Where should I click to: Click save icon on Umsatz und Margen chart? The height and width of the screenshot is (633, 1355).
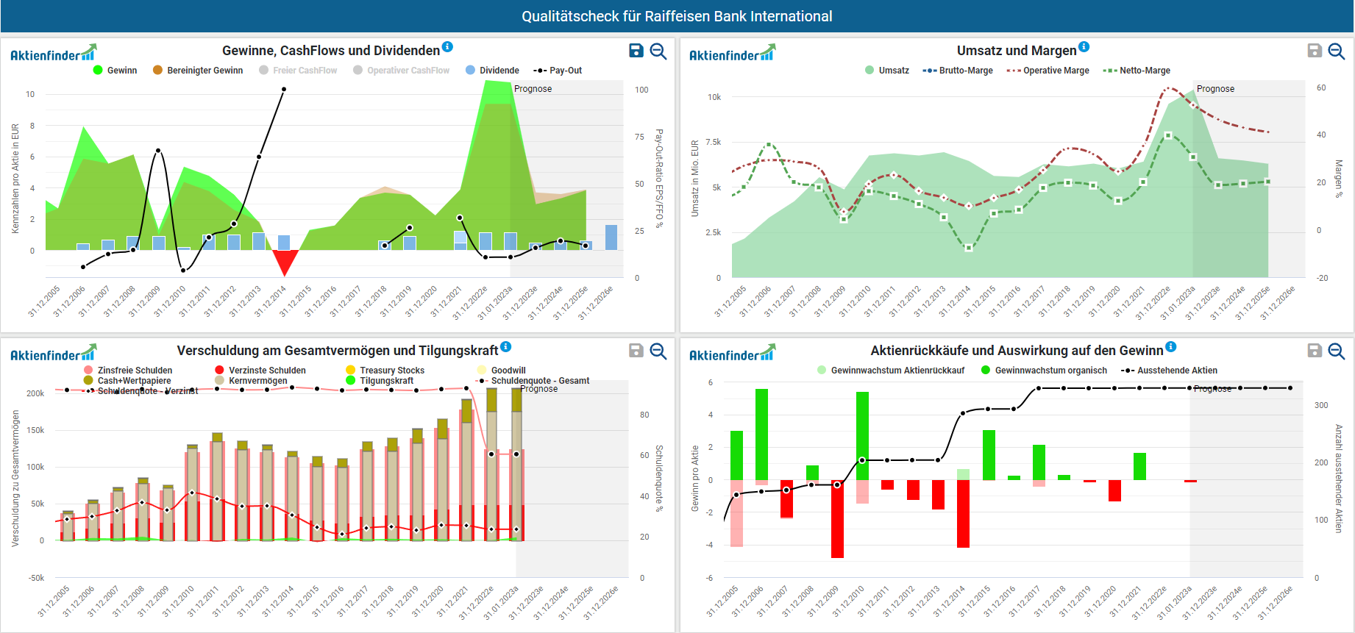[1315, 51]
